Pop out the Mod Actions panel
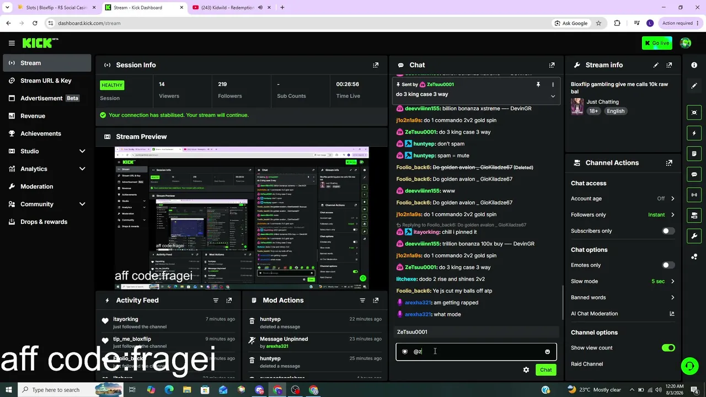This screenshot has height=397, width=706. click(x=376, y=301)
